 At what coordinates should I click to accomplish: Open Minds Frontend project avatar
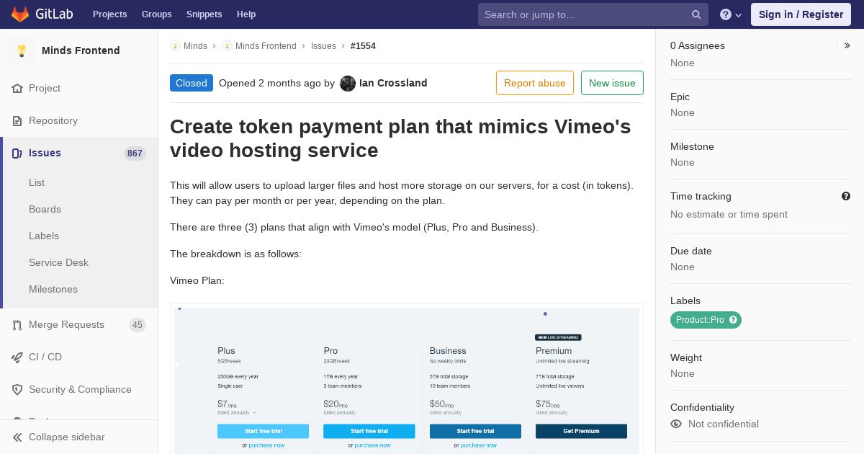click(22, 50)
